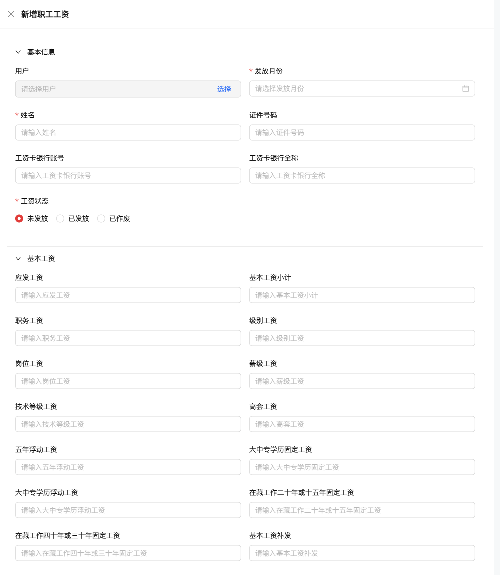This screenshot has width=500, height=575.
Task: Collapse the 基本信息 section chevron
Action: tap(18, 52)
